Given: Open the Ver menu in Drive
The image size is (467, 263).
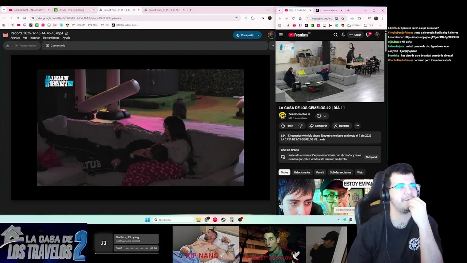Looking at the screenshot, I should 25,38.
